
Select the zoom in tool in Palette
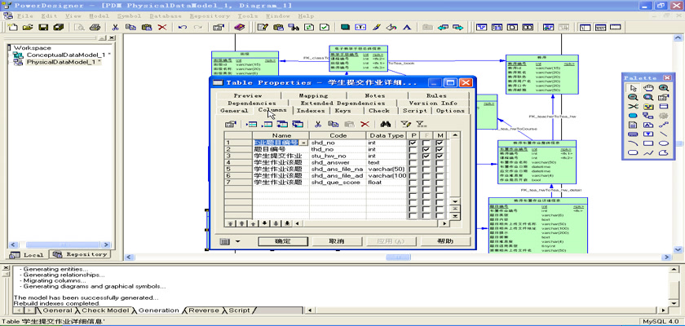point(664,88)
